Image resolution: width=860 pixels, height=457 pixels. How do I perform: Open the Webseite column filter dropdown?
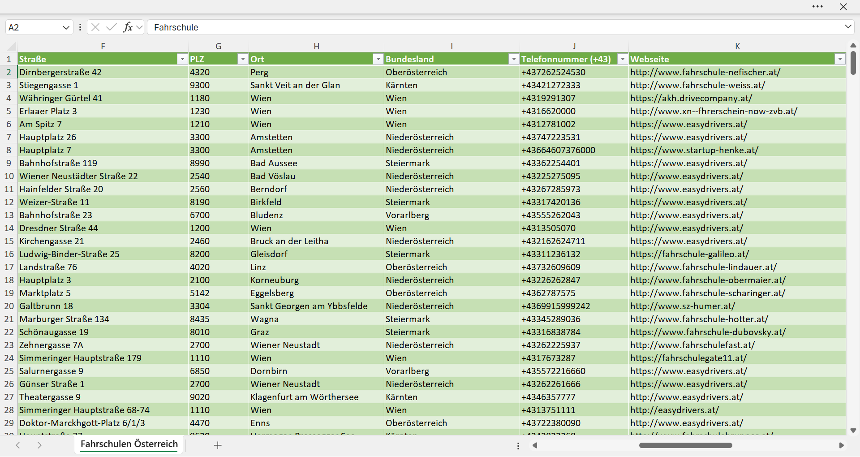pos(840,59)
